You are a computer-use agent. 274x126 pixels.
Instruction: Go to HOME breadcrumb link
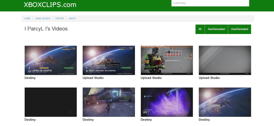click(x=27, y=19)
